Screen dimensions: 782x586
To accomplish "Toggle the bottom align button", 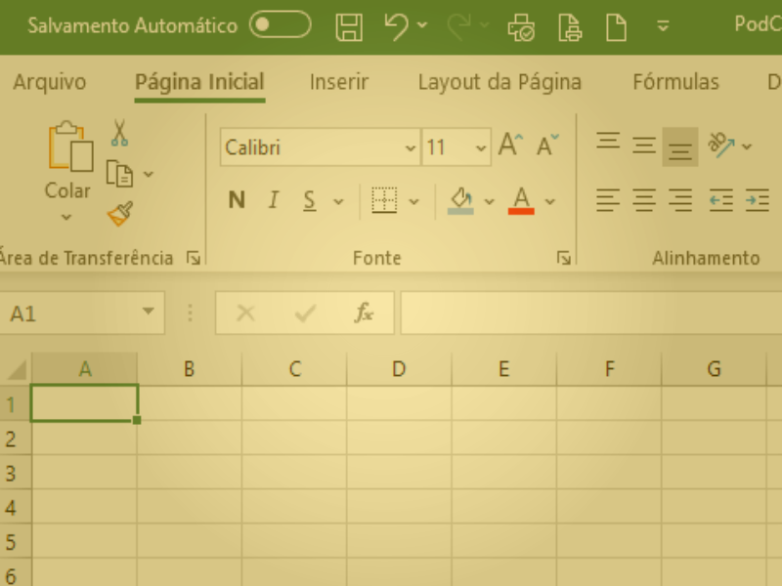I will point(680,147).
